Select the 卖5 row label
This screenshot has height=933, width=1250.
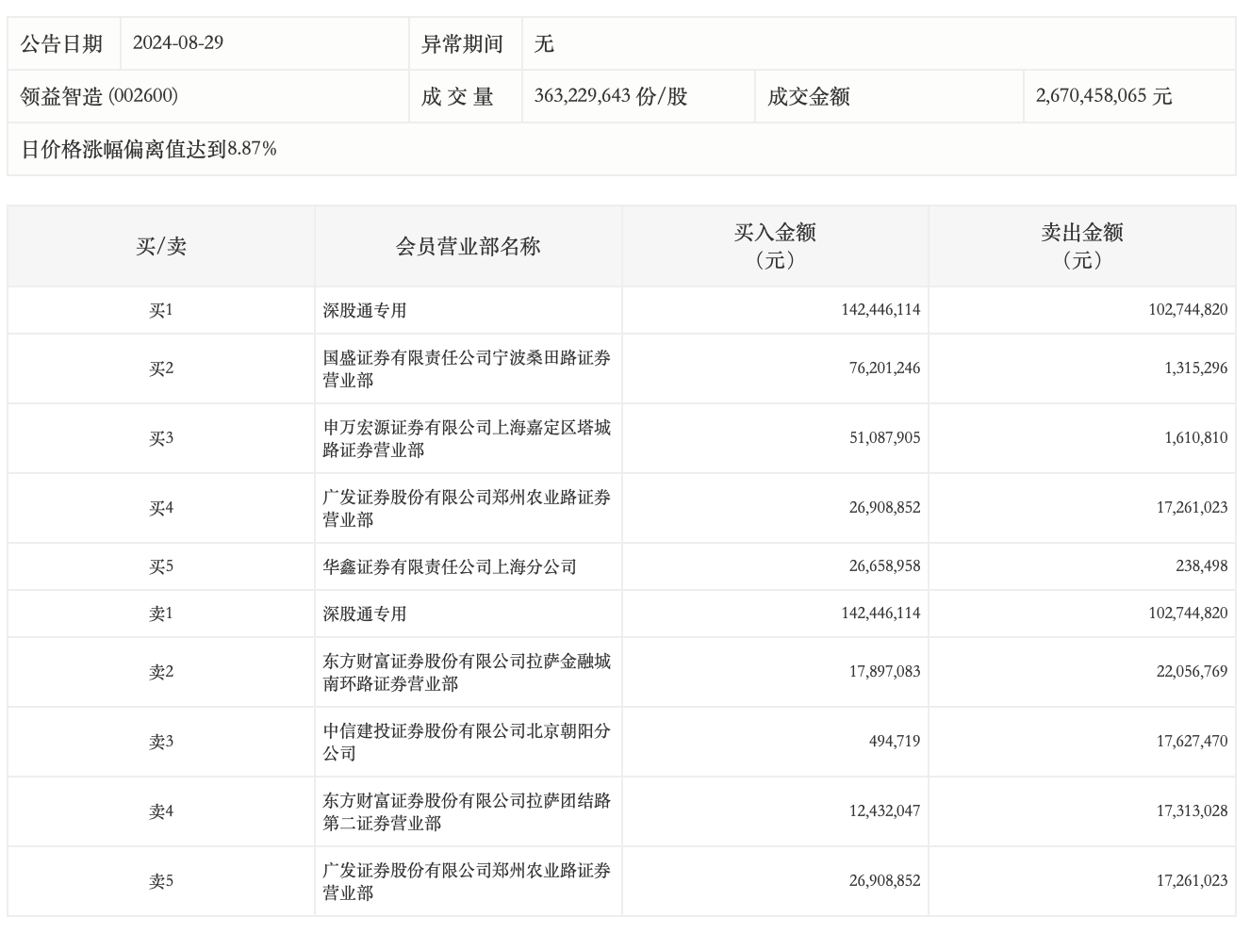pyautogui.click(x=161, y=881)
